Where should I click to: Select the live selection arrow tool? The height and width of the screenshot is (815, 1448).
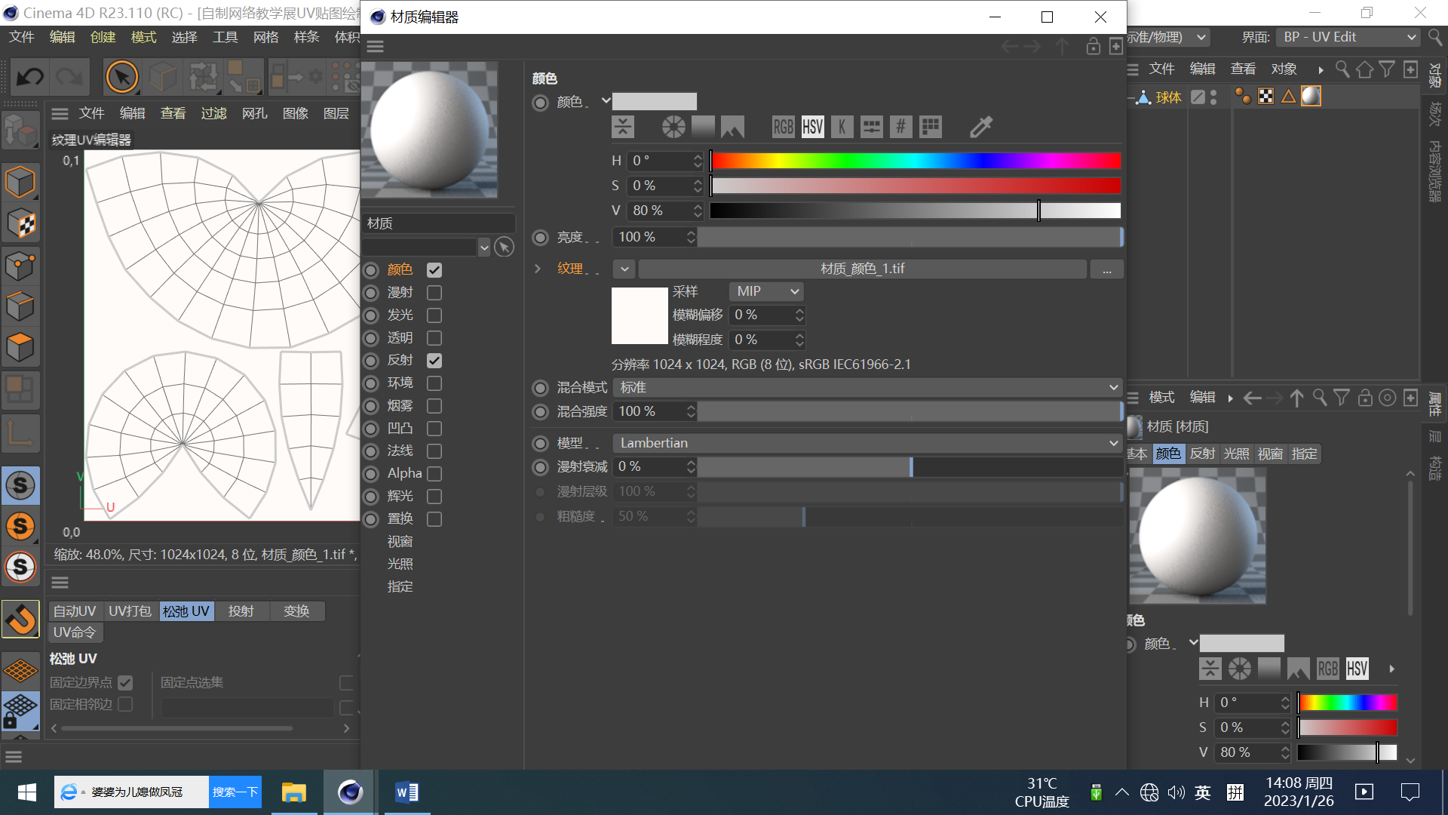pos(121,77)
